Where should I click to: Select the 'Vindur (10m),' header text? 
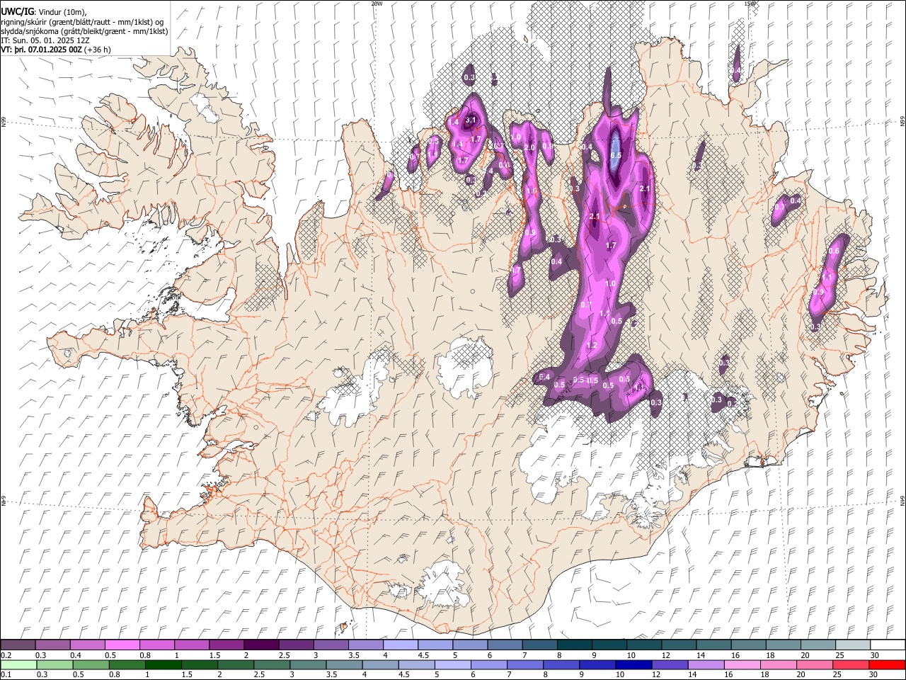click(x=62, y=11)
